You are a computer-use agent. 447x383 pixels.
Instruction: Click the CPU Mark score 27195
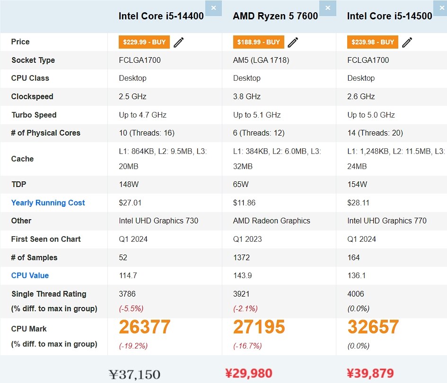259,327
